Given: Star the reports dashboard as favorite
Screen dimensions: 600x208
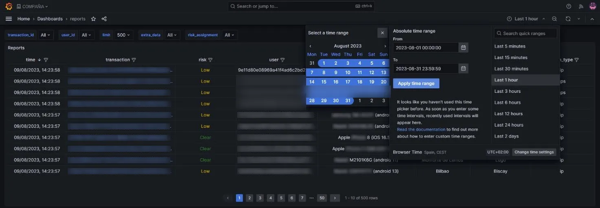Looking at the screenshot, I should coord(93,19).
